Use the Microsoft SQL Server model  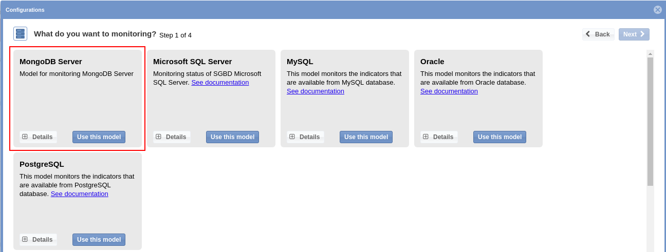[232, 137]
